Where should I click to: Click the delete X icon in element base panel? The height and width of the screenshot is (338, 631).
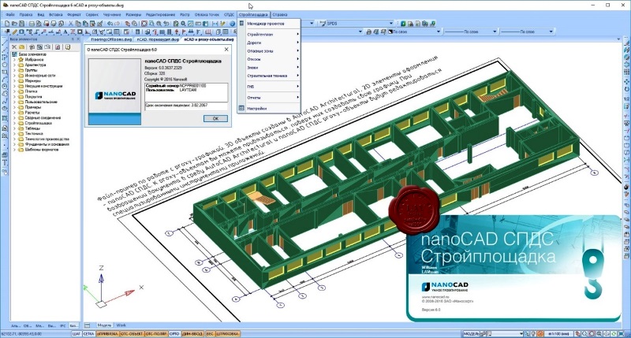point(14,47)
